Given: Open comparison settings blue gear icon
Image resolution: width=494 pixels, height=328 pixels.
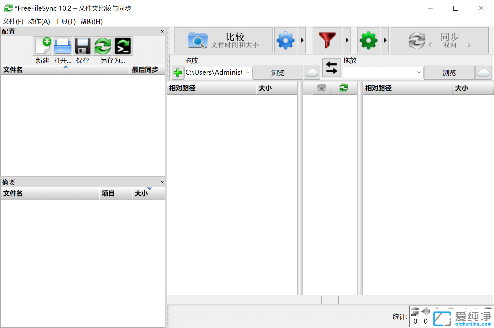Looking at the screenshot, I should pyautogui.click(x=286, y=40).
